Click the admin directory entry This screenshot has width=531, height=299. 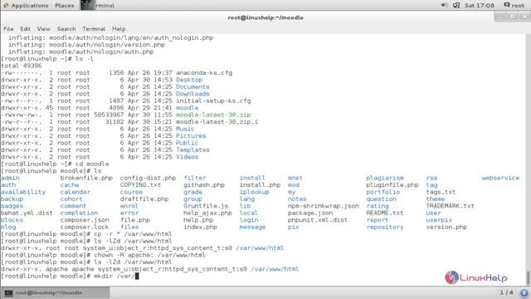point(10,178)
